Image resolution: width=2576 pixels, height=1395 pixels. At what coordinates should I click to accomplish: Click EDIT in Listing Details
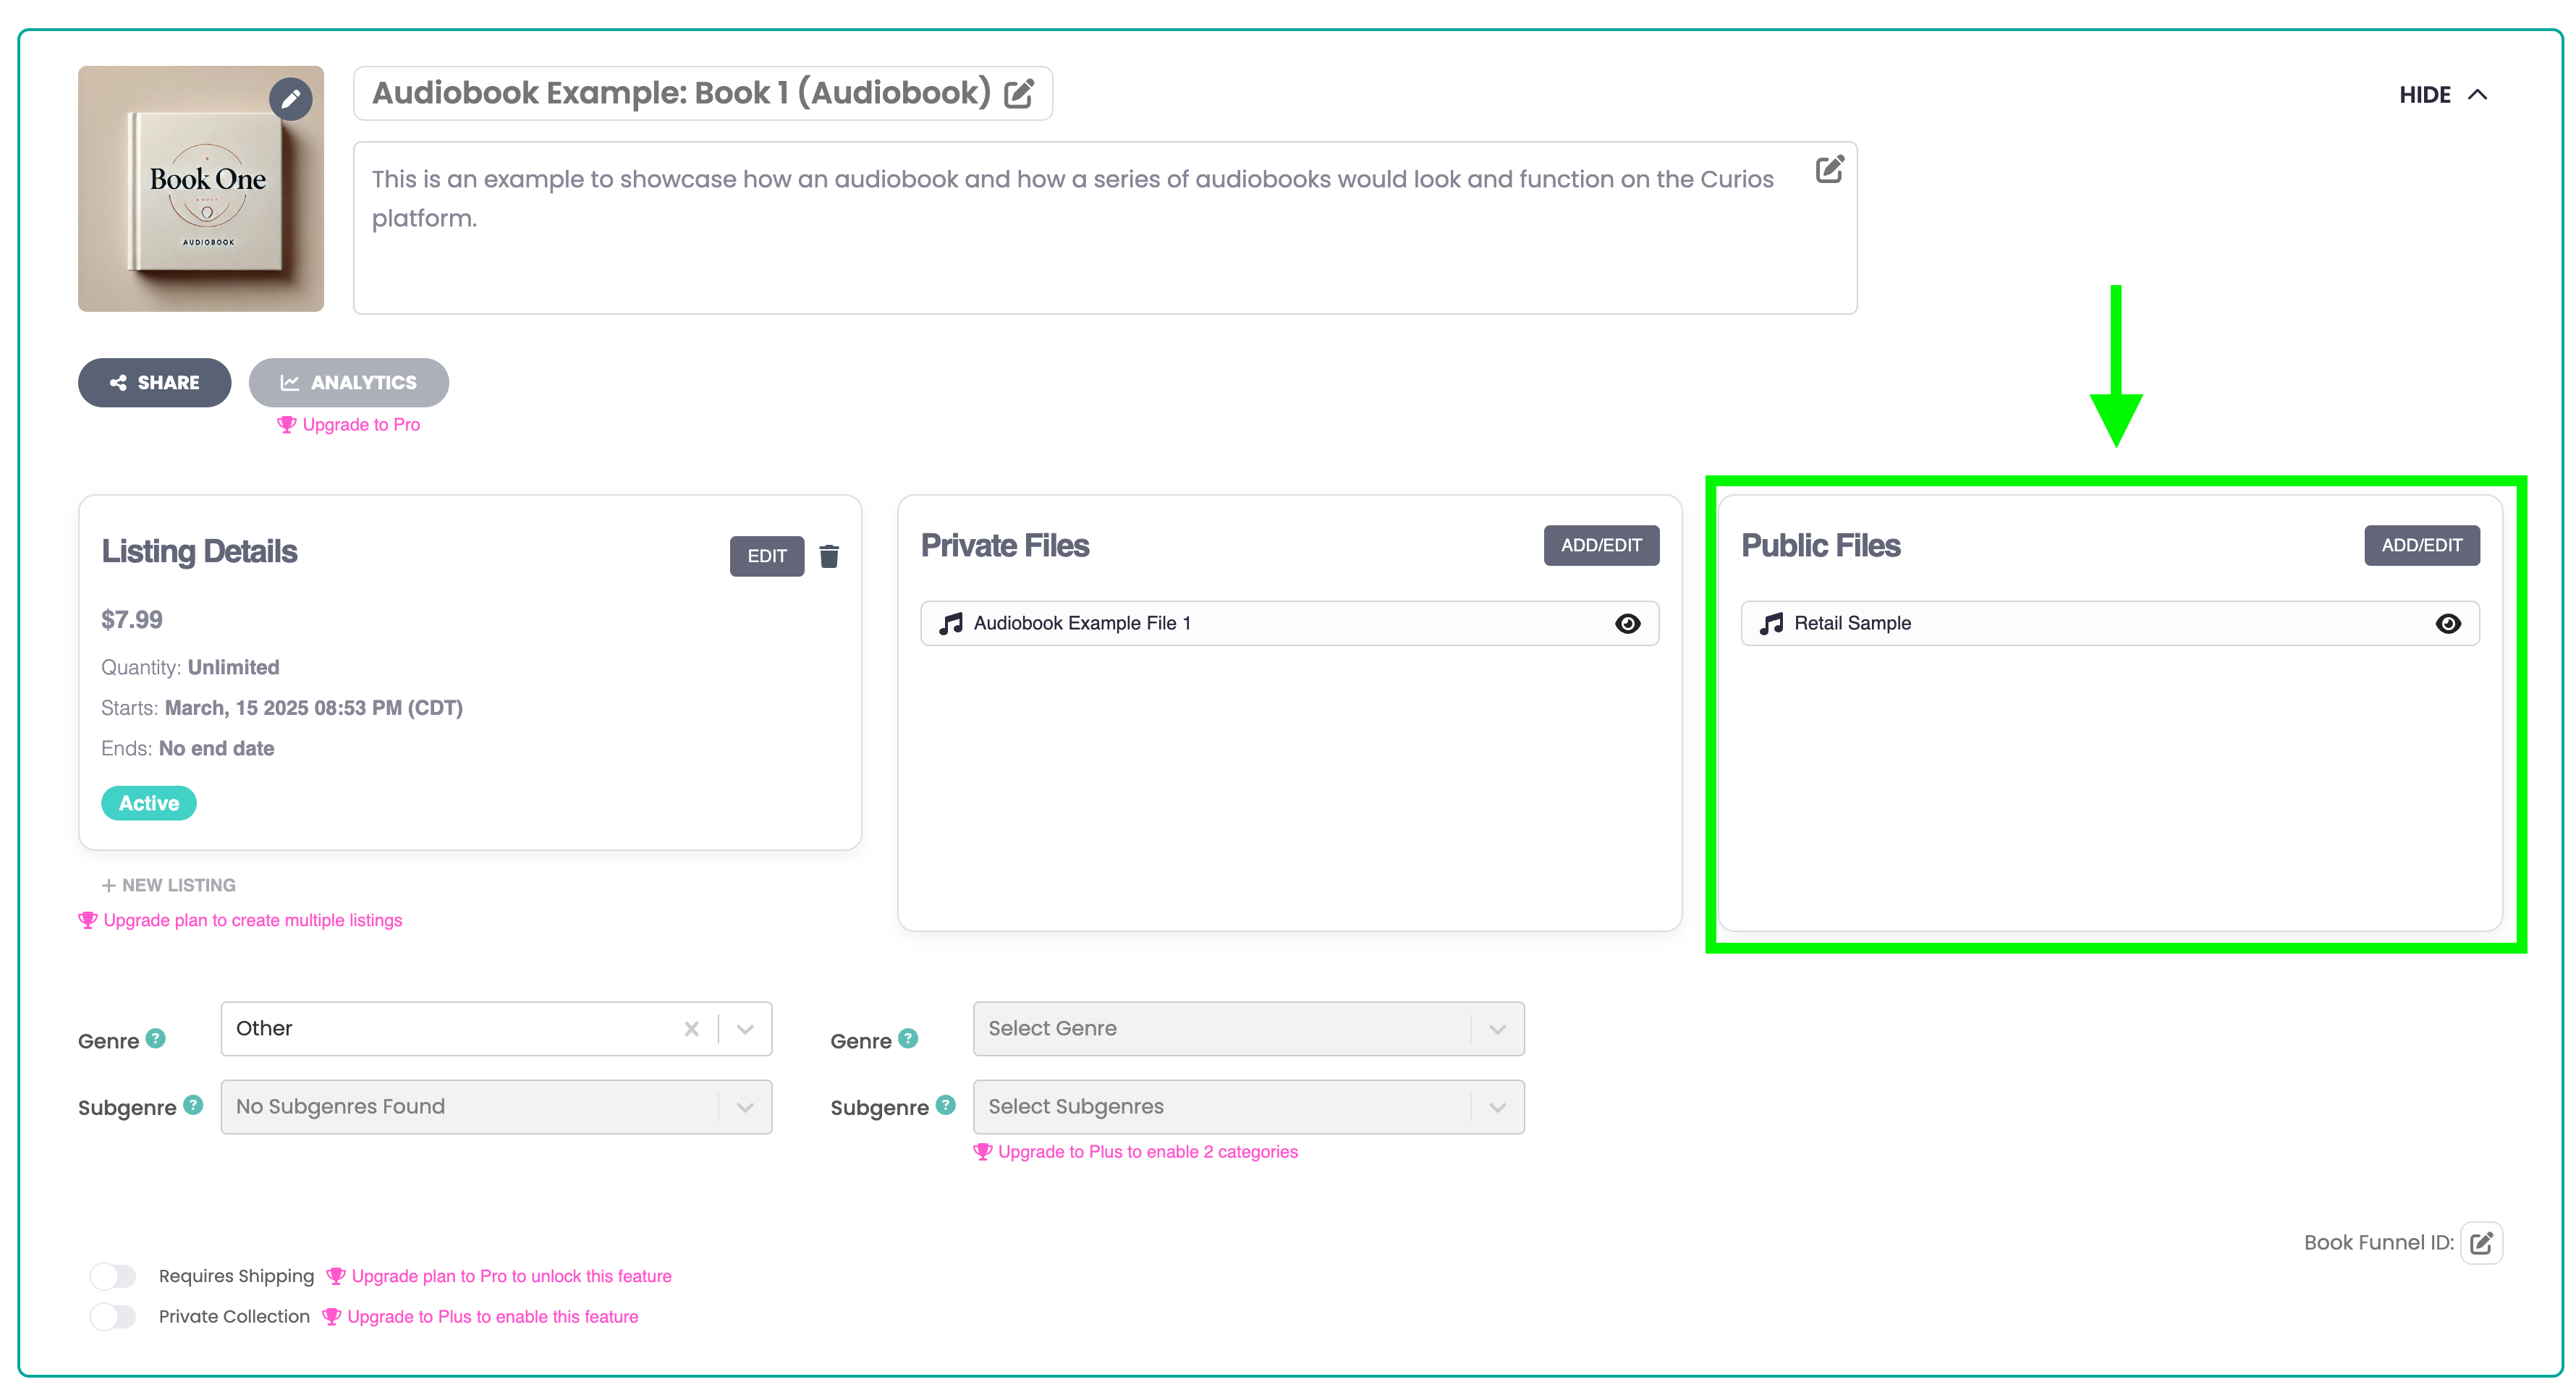point(767,556)
